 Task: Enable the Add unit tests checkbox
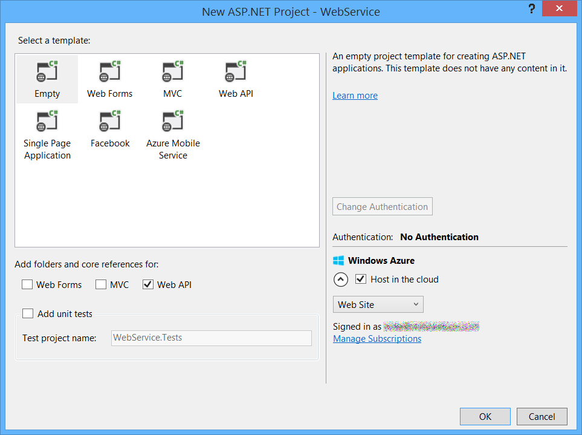tap(28, 313)
